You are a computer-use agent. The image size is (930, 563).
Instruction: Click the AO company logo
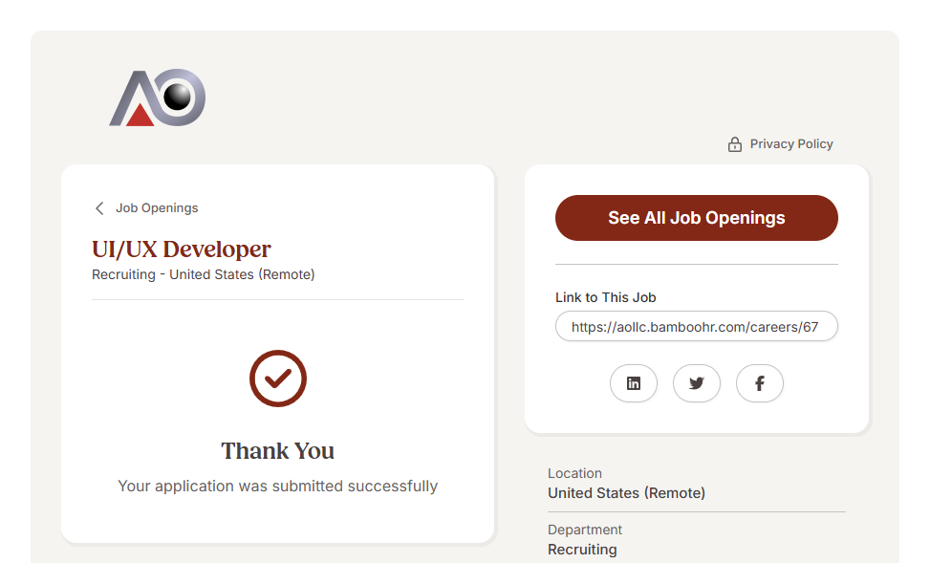[157, 97]
